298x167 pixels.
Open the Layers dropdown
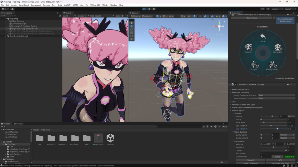(277, 9)
